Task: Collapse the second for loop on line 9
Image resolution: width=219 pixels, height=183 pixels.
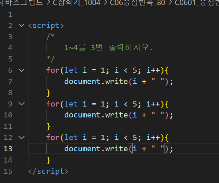Action: 22,104
